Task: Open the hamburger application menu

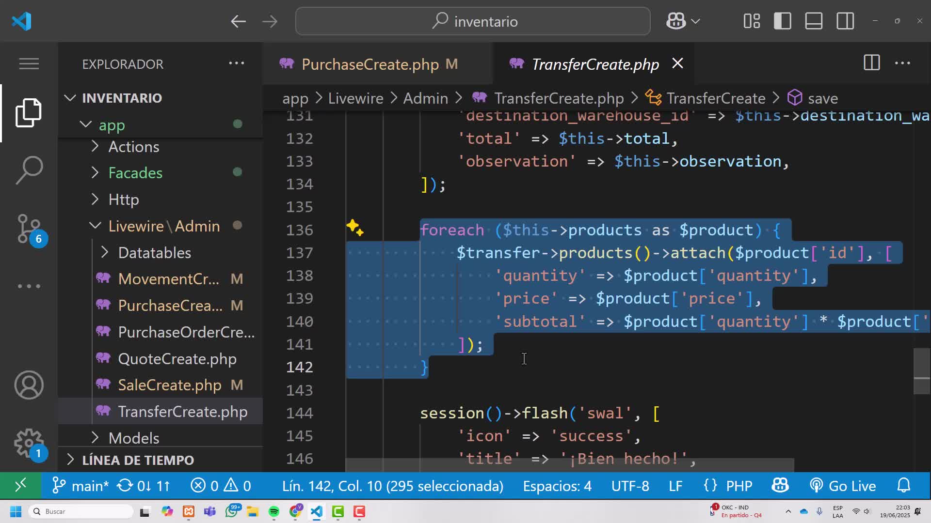Action: pyautogui.click(x=29, y=63)
